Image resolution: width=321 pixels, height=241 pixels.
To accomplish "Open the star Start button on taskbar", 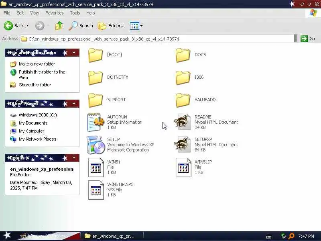I will pos(7,235).
